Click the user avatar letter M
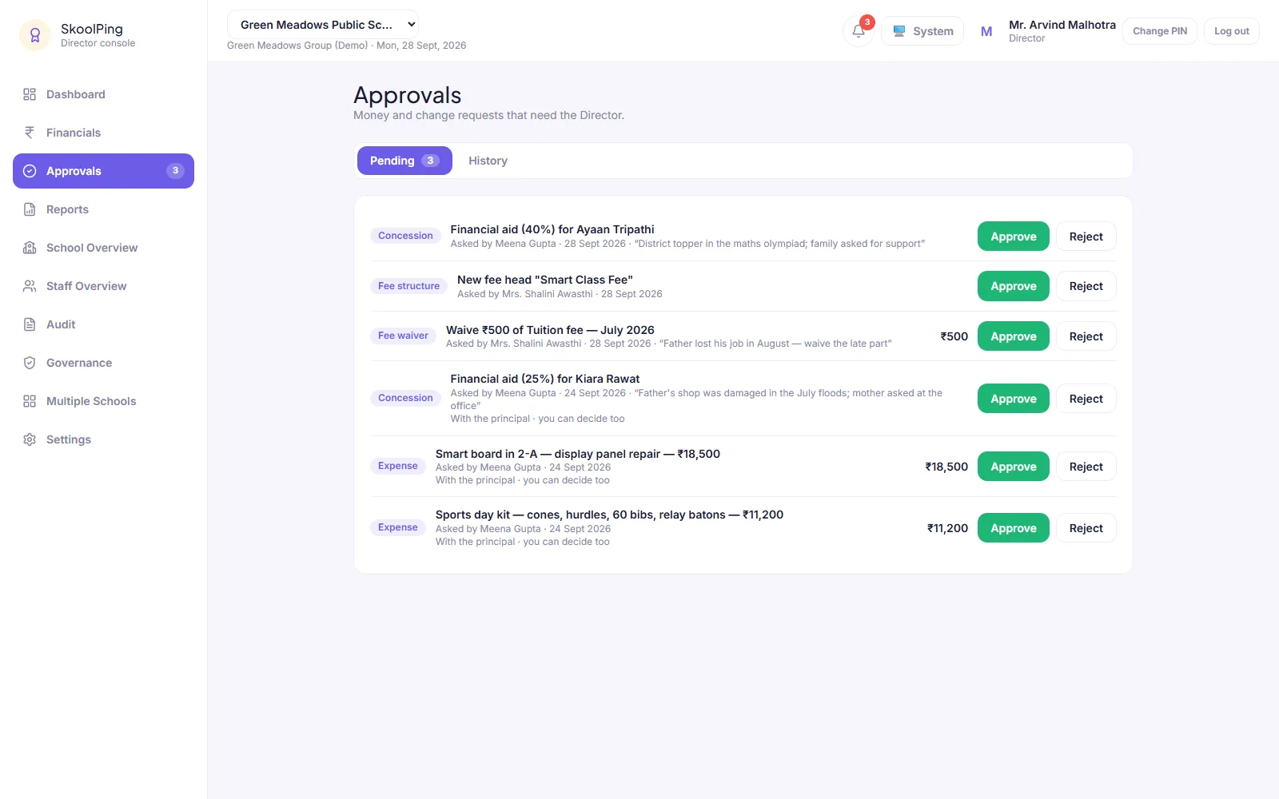 click(x=986, y=31)
